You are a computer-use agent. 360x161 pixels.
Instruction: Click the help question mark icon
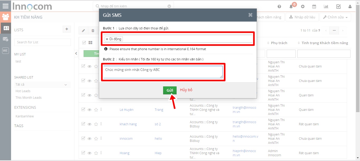click(x=279, y=7)
